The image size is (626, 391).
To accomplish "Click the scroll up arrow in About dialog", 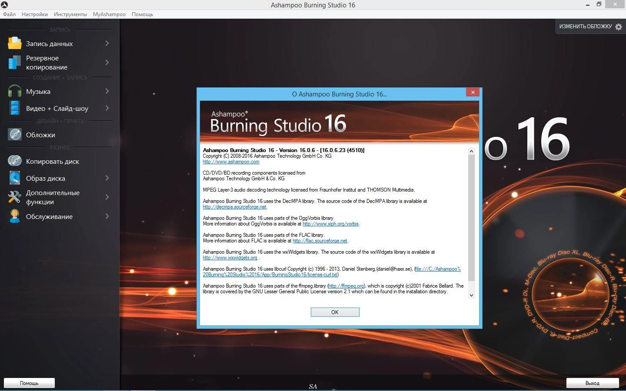I will [x=471, y=151].
